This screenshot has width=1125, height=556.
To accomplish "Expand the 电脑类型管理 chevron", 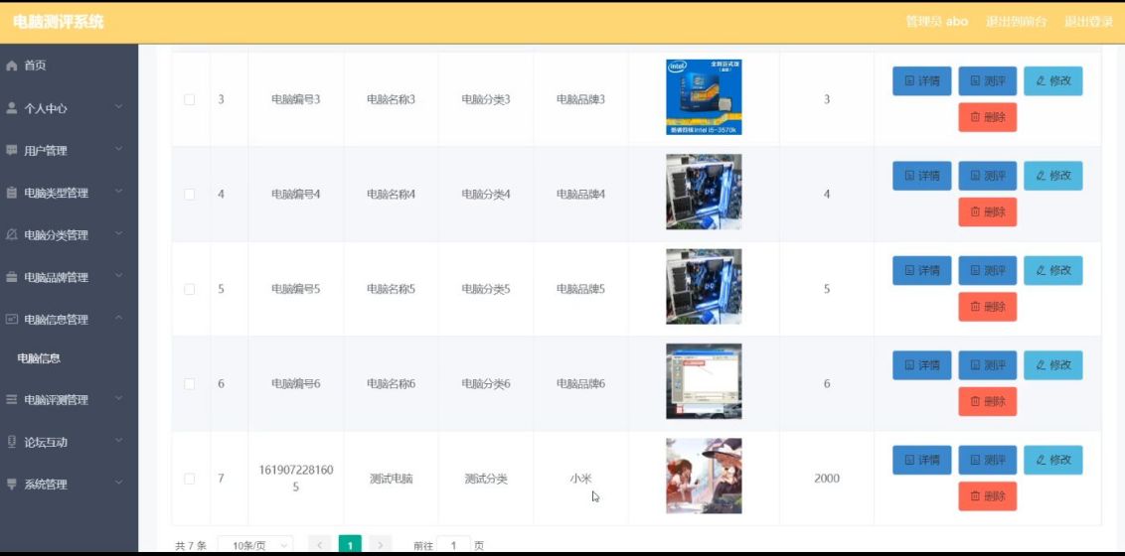I will point(119,192).
